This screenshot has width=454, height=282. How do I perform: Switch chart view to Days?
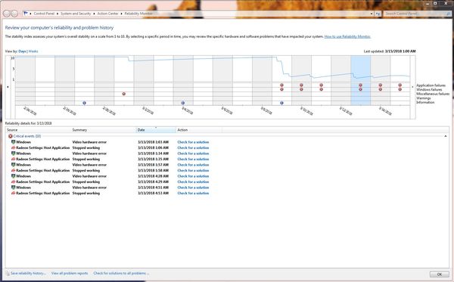(x=22, y=51)
